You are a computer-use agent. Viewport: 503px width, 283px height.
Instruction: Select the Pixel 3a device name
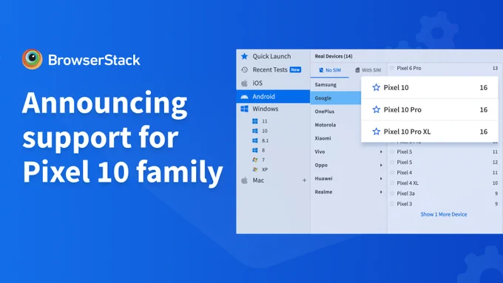pyautogui.click(x=406, y=194)
